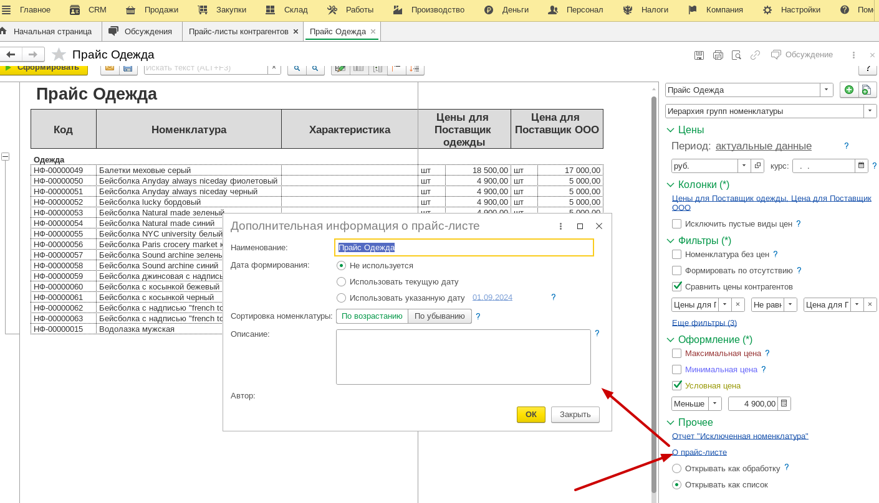Open print preview magnifier icon
The height and width of the screenshot is (503, 879).
[736, 55]
